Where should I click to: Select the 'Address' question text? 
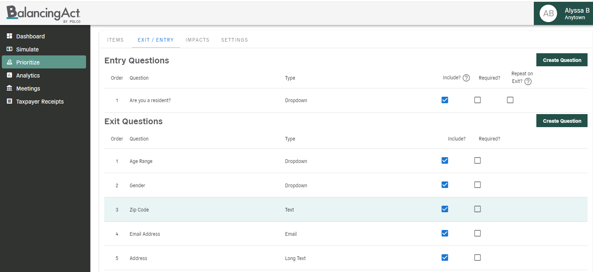click(x=138, y=258)
